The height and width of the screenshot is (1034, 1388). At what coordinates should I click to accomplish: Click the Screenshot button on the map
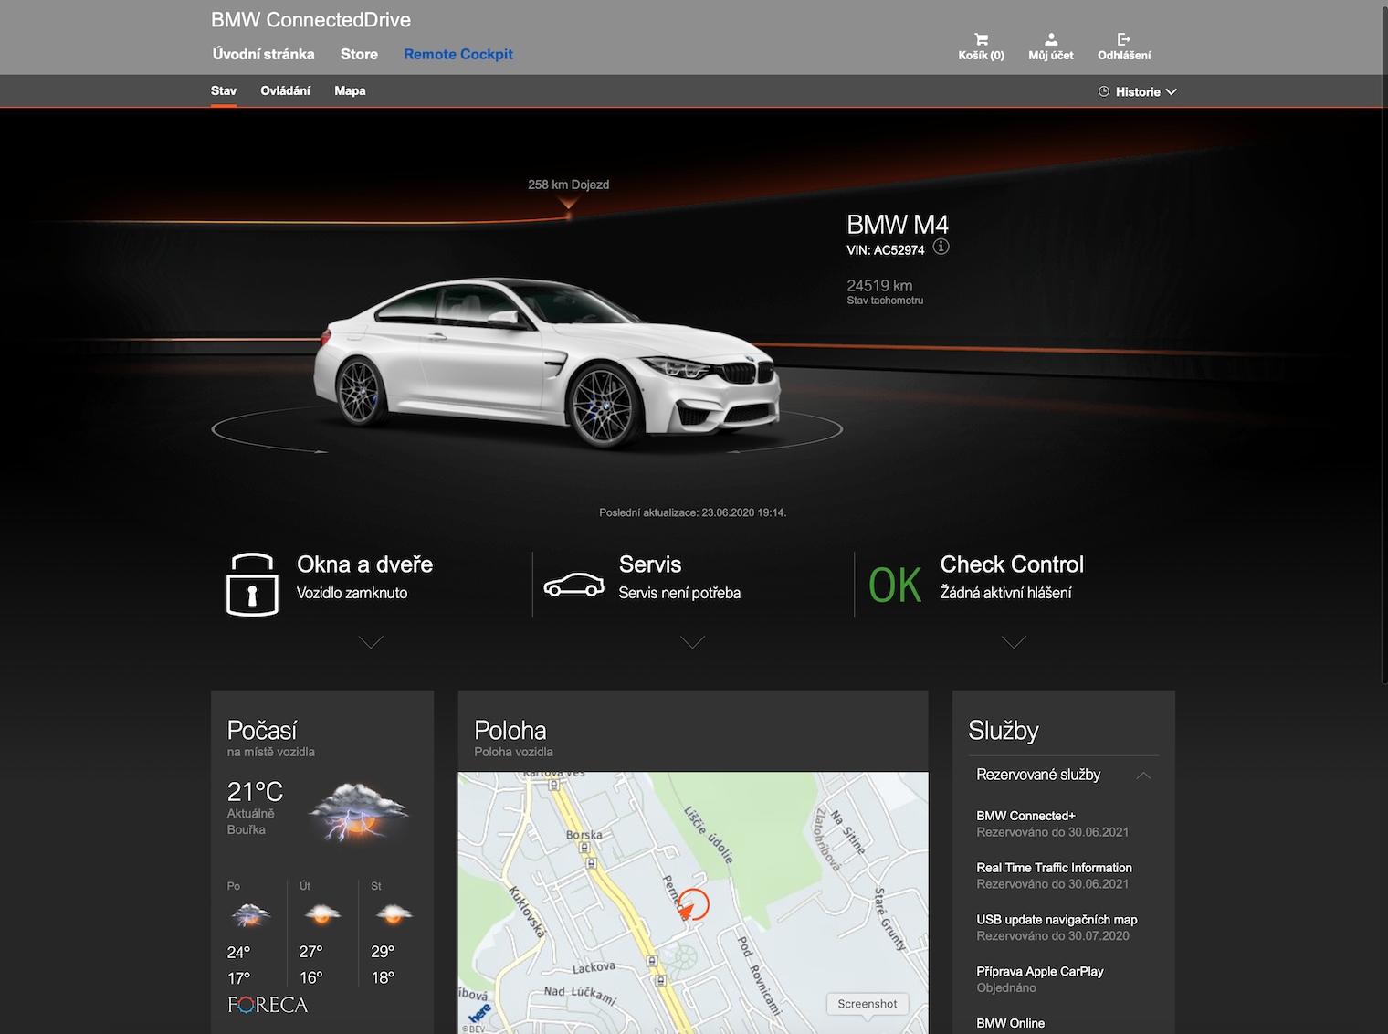(867, 1004)
